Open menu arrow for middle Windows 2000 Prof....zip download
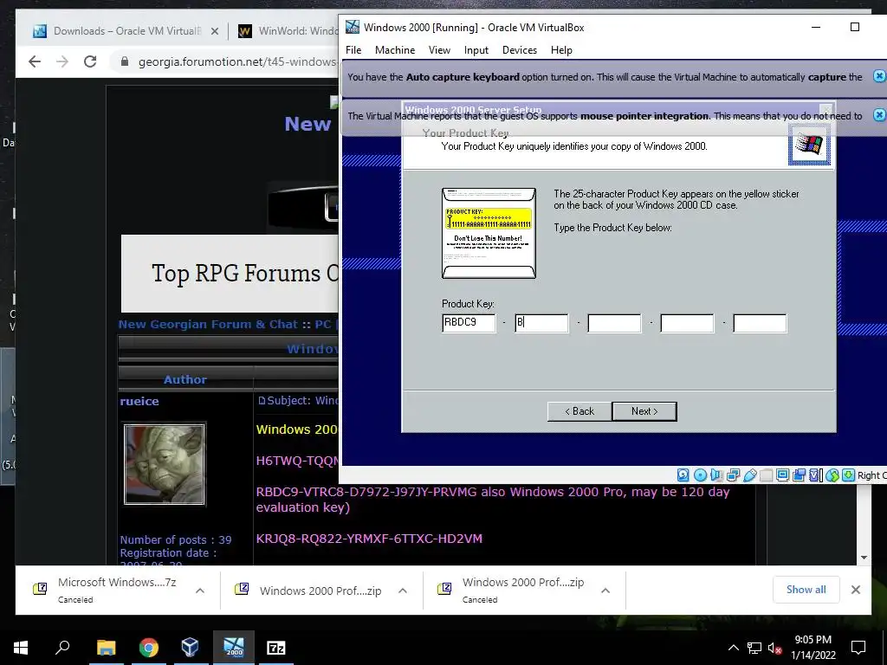The height and width of the screenshot is (665, 887). 403,591
